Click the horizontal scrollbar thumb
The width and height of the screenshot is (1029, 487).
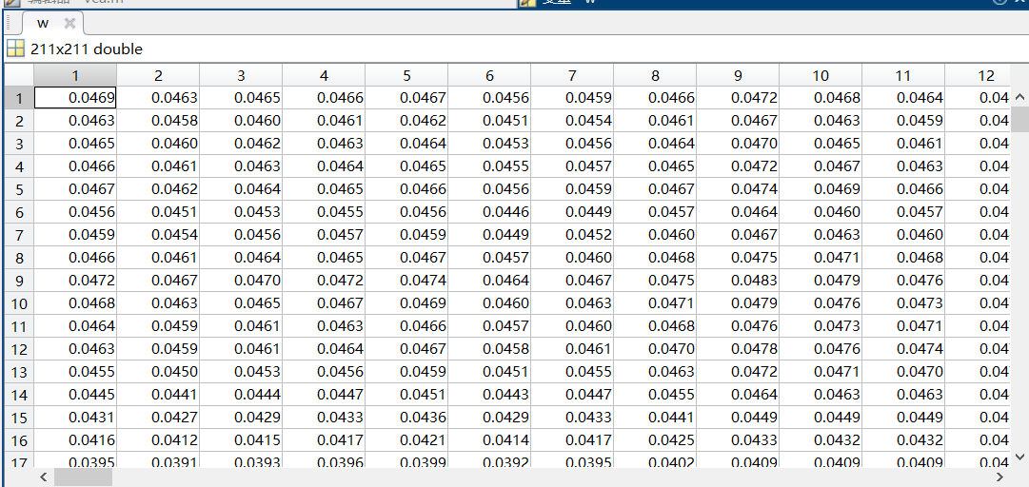tap(84, 477)
